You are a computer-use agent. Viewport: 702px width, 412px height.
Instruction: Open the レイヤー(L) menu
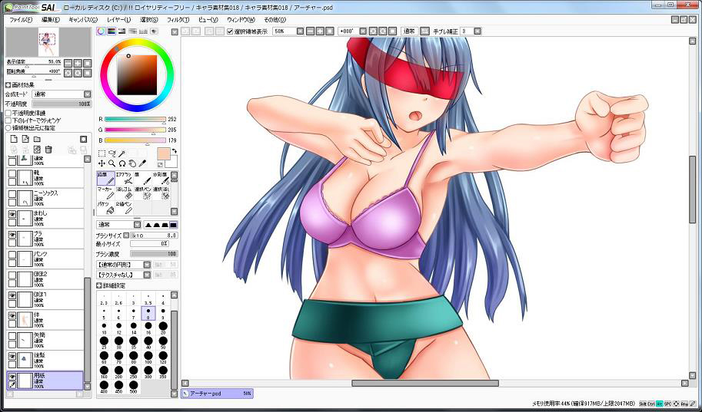[118, 19]
